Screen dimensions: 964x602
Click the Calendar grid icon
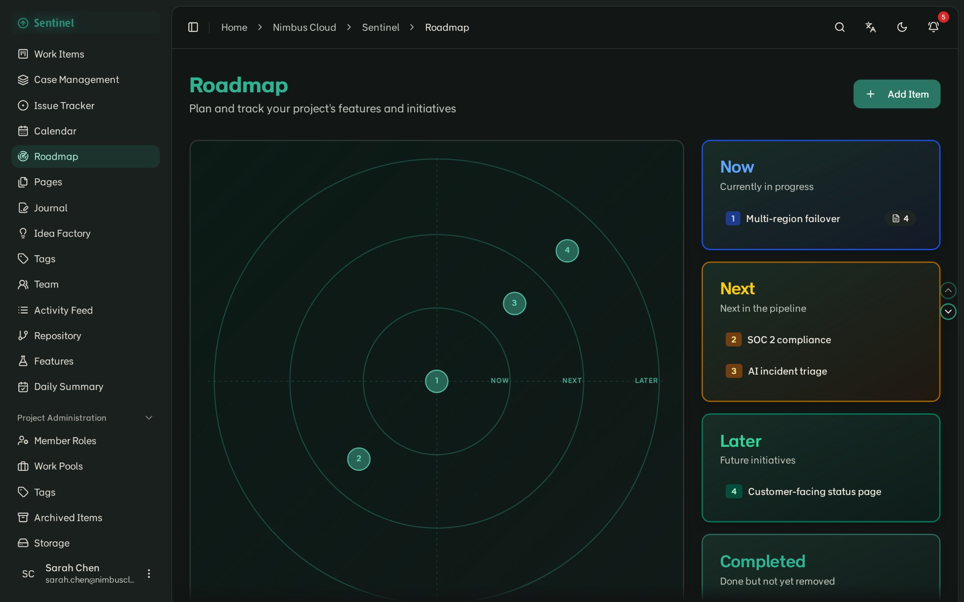click(x=23, y=131)
